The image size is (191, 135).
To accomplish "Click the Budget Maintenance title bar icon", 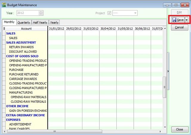I will point(4,5).
